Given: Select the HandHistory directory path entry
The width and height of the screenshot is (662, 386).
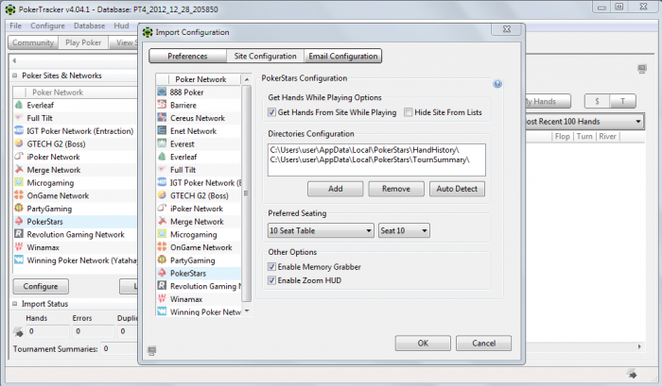Looking at the screenshot, I should tap(365, 150).
